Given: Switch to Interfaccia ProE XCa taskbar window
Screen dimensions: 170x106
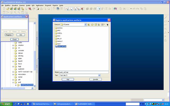Looking at the screenshot, I should tap(42, 104).
